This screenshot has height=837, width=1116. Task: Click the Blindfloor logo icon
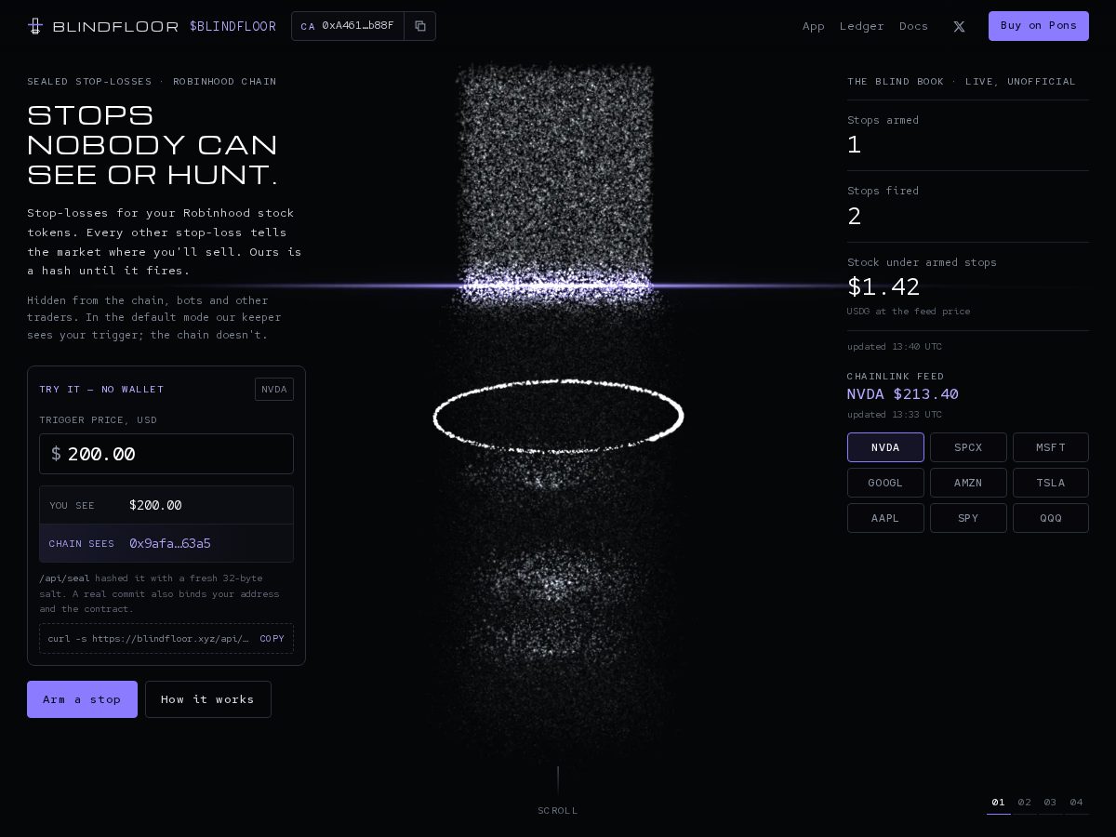pos(35,26)
